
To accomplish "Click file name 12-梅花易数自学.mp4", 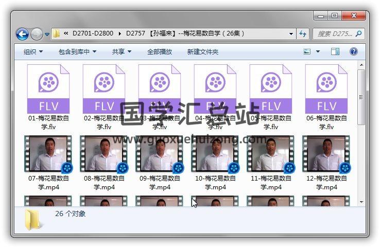I will tap(326, 183).
